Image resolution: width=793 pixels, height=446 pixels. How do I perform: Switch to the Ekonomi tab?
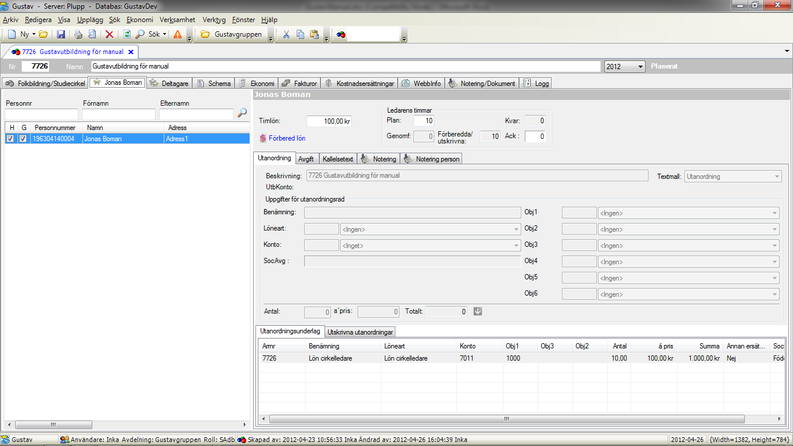pos(257,84)
